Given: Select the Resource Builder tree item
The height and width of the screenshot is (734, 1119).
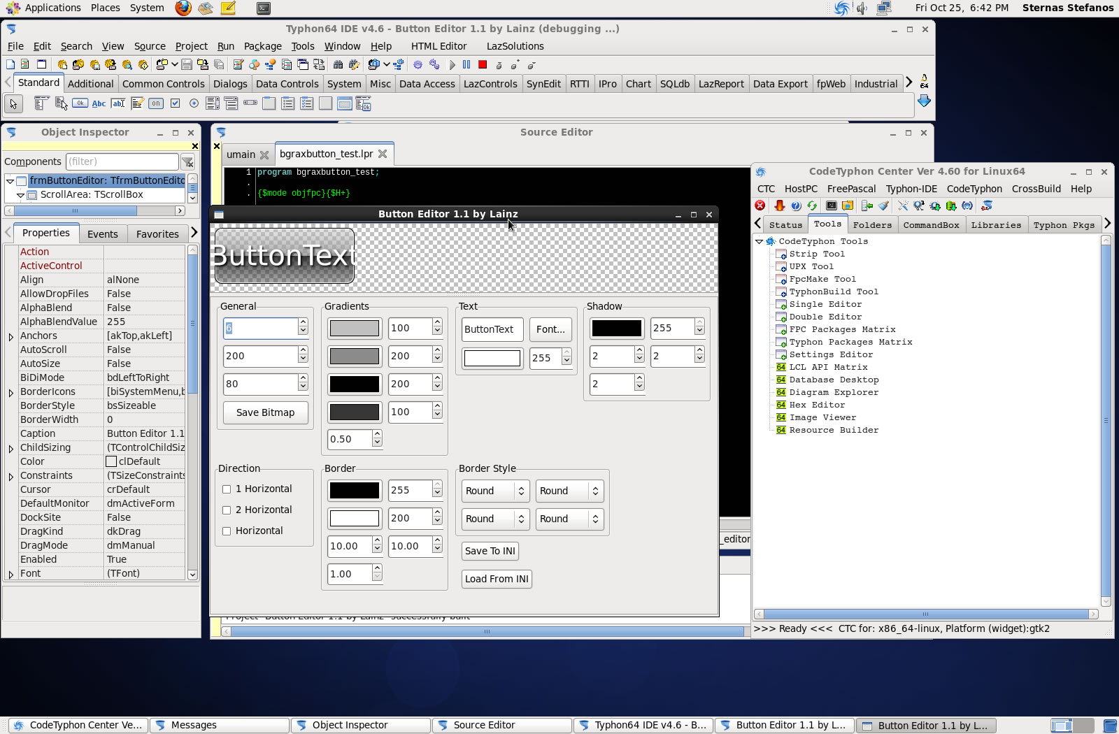Looking at the screenshot, I should (834, 430).
